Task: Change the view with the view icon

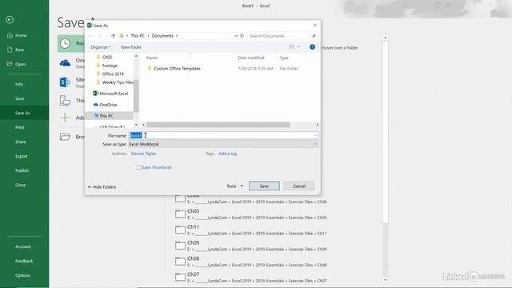Action: (x=292, y=47)
